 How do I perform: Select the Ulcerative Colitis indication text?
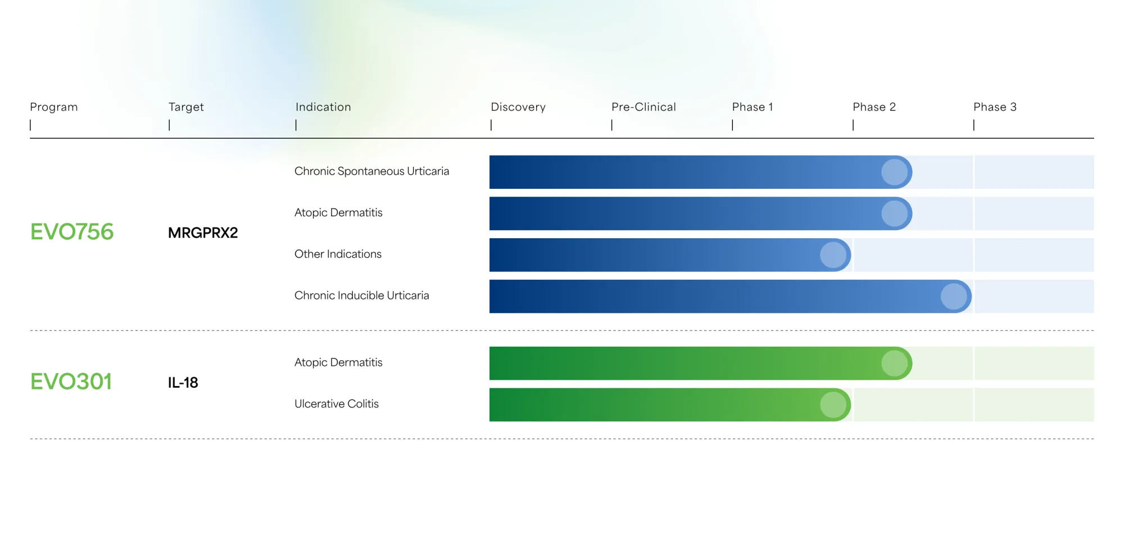(x=337, y=404)
